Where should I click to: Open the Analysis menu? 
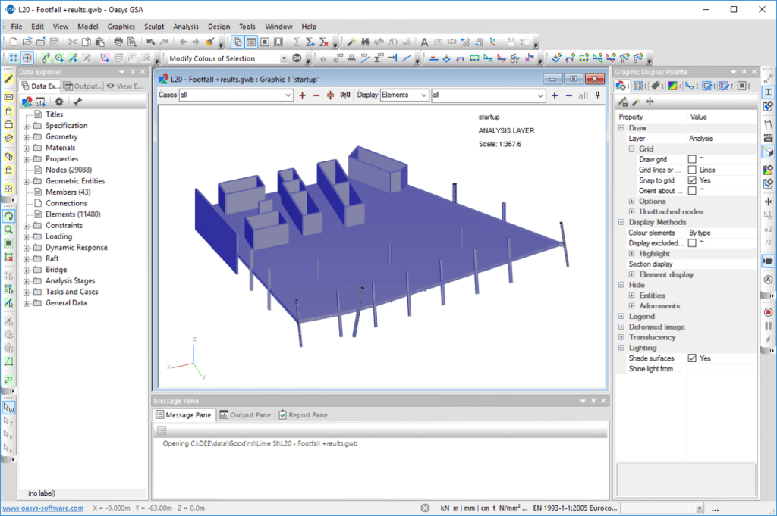point(186,27)
